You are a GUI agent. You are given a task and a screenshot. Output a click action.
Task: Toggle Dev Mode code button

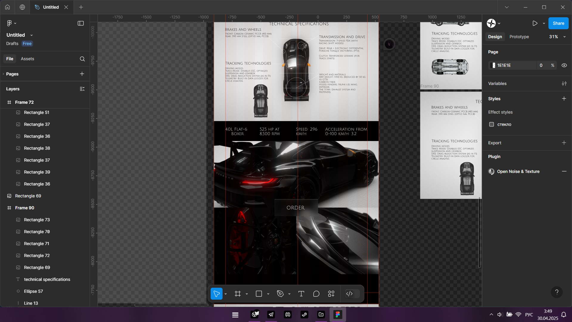349,294
